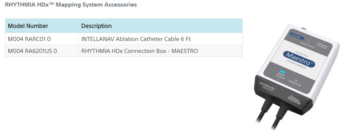This screenshot has height=134, width=342.
Task: Click the IntellaNav badge on the connection box
Action: [298, 35]
